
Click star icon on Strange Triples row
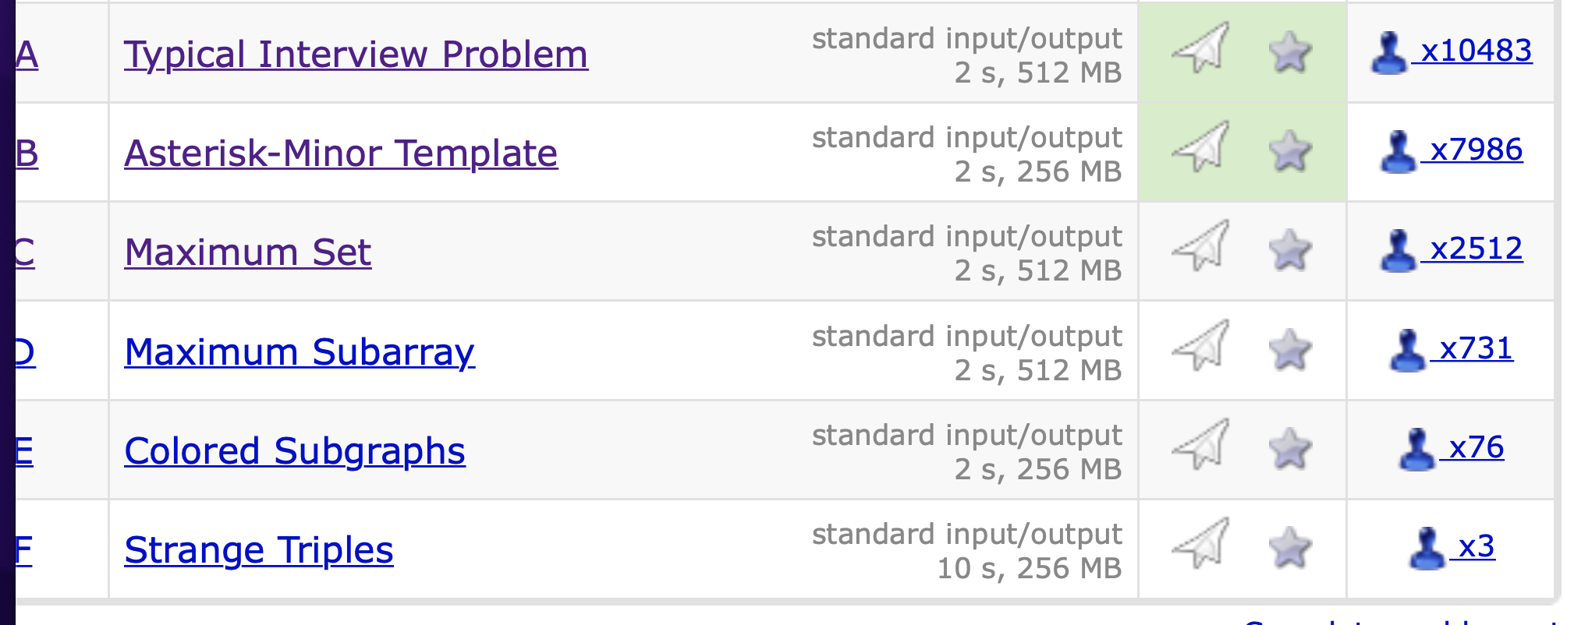[x=1290, y=547]
